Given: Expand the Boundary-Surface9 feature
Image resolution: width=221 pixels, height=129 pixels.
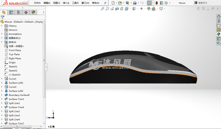Looking at the screenshot, I should tap(2, 95).
